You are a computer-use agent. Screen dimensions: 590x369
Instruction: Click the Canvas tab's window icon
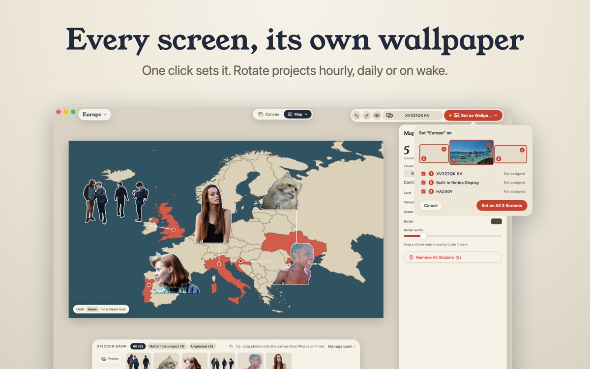click(261, 114)
